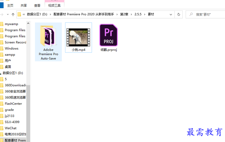
Task: Open the 主页 ribbon tab
Action: point(10,6)
